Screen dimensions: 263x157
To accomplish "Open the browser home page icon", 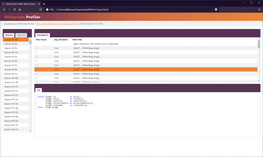I will (x=20, y=9).
